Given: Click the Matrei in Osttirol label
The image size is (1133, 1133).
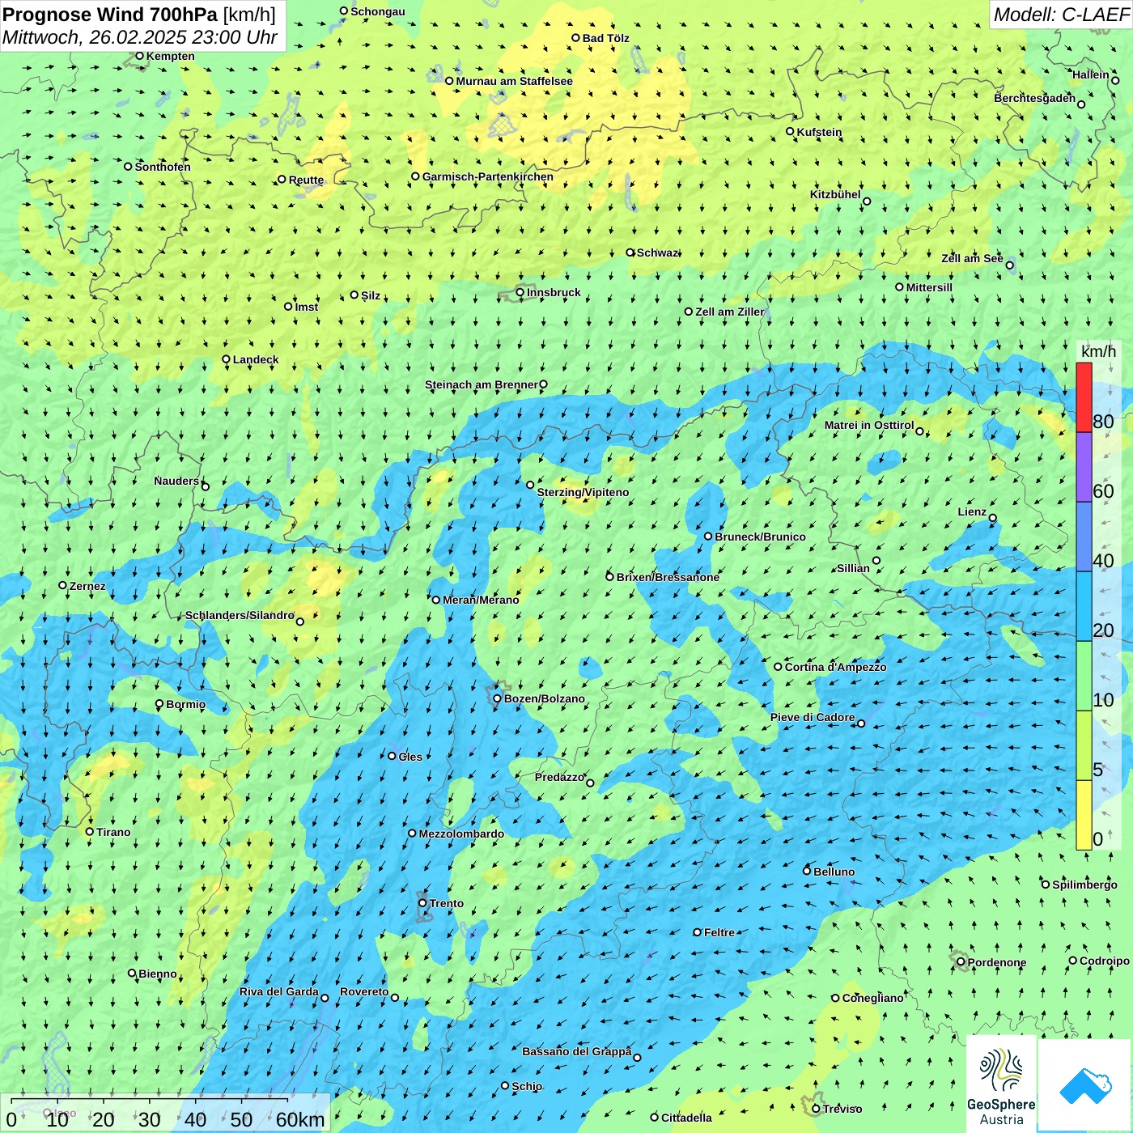Looking at the screenshot, I should click(x=869, y=425).
